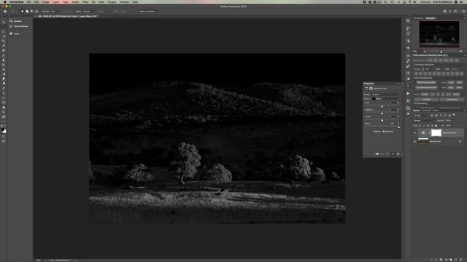The image size is (467, 262).
Task: Click reset adjustment icon in Properties panel
Action: coord(387,154)
